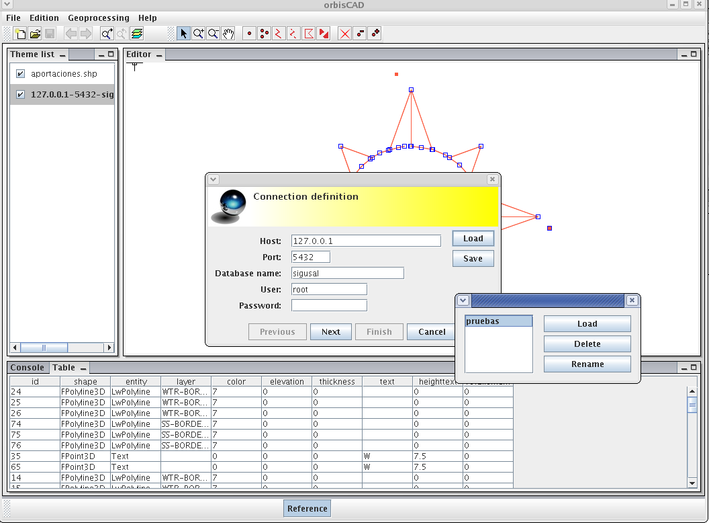This screenshot has height=523, width=709.
Task: Open the pruebas dialog window menu arrow
Action: point(463,300)
